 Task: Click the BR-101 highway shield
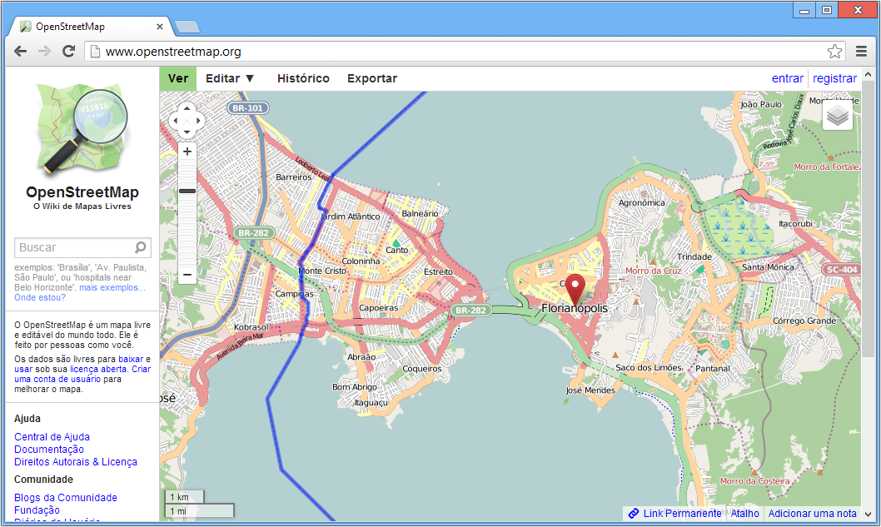(248, 108)
